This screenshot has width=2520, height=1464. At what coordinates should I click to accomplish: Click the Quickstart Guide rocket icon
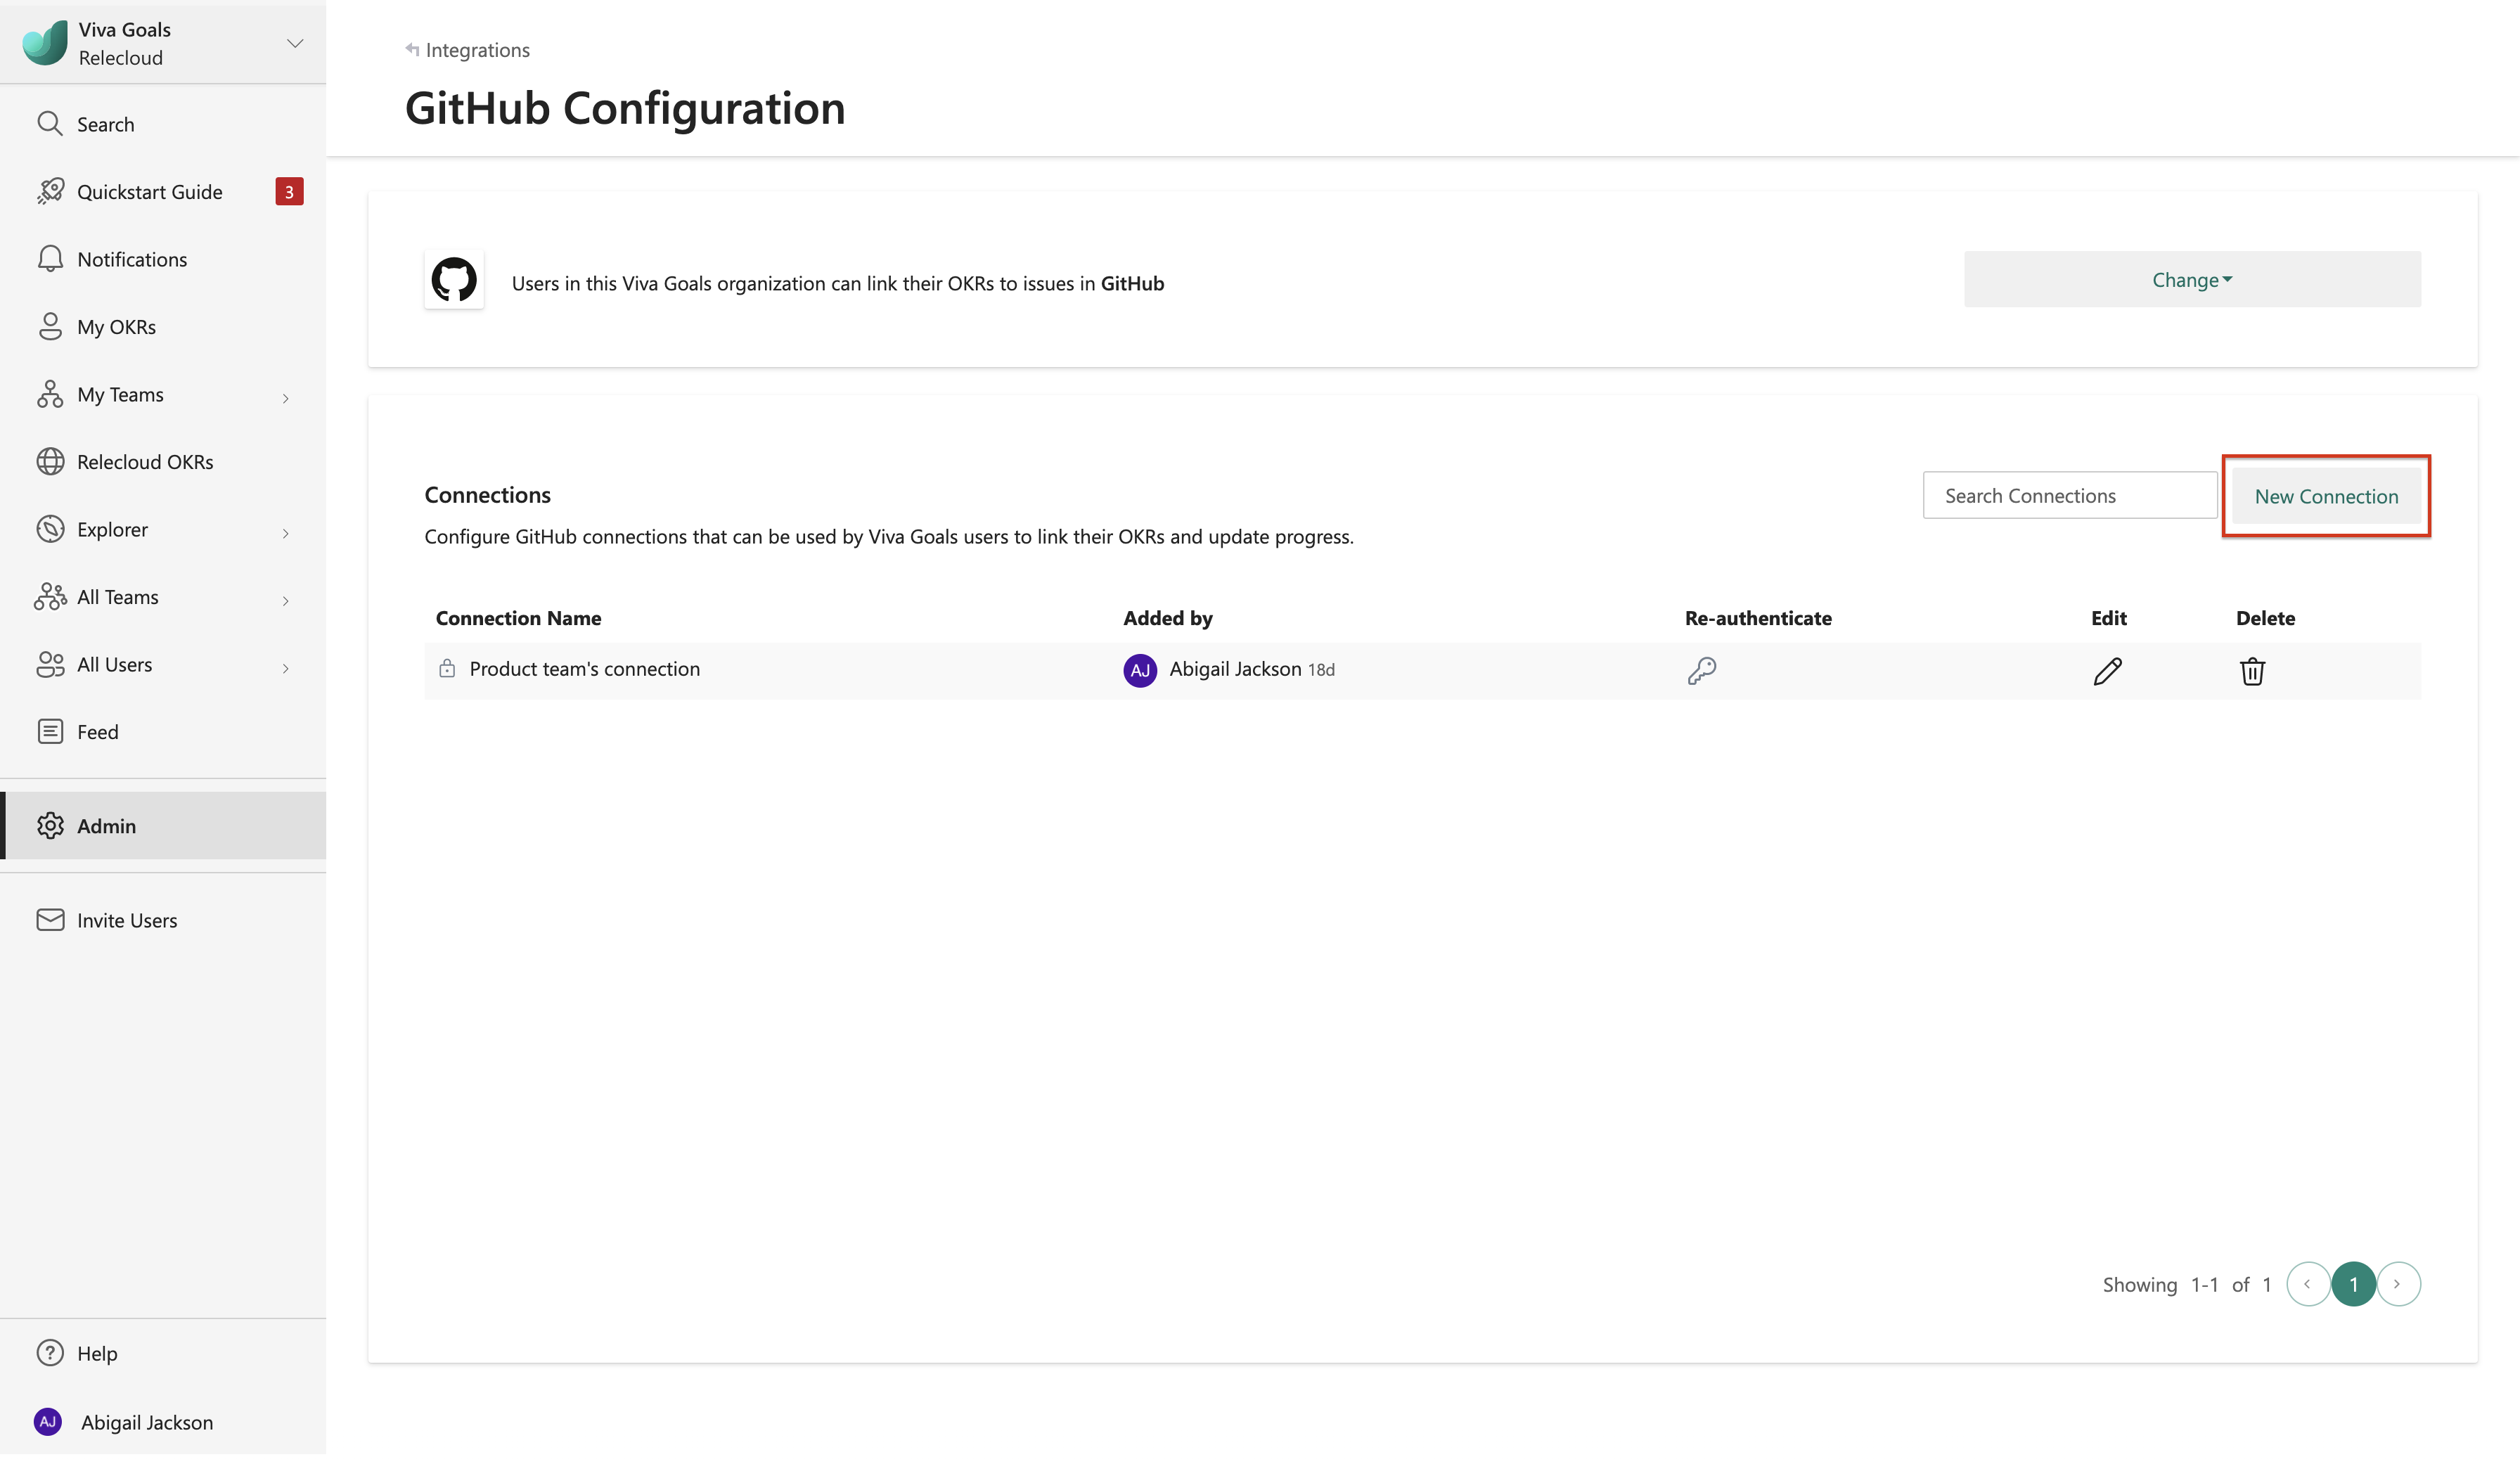(50, 191)
